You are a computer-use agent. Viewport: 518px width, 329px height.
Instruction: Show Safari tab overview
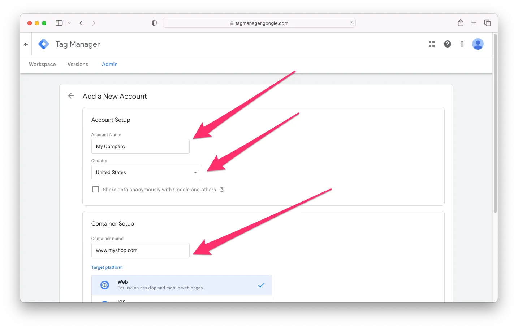point(487,23)
